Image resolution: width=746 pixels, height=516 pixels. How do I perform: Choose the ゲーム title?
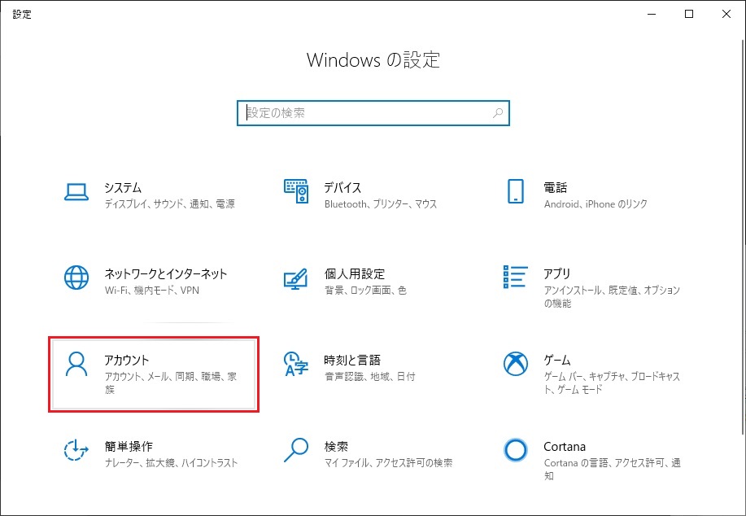click(557, 360)
